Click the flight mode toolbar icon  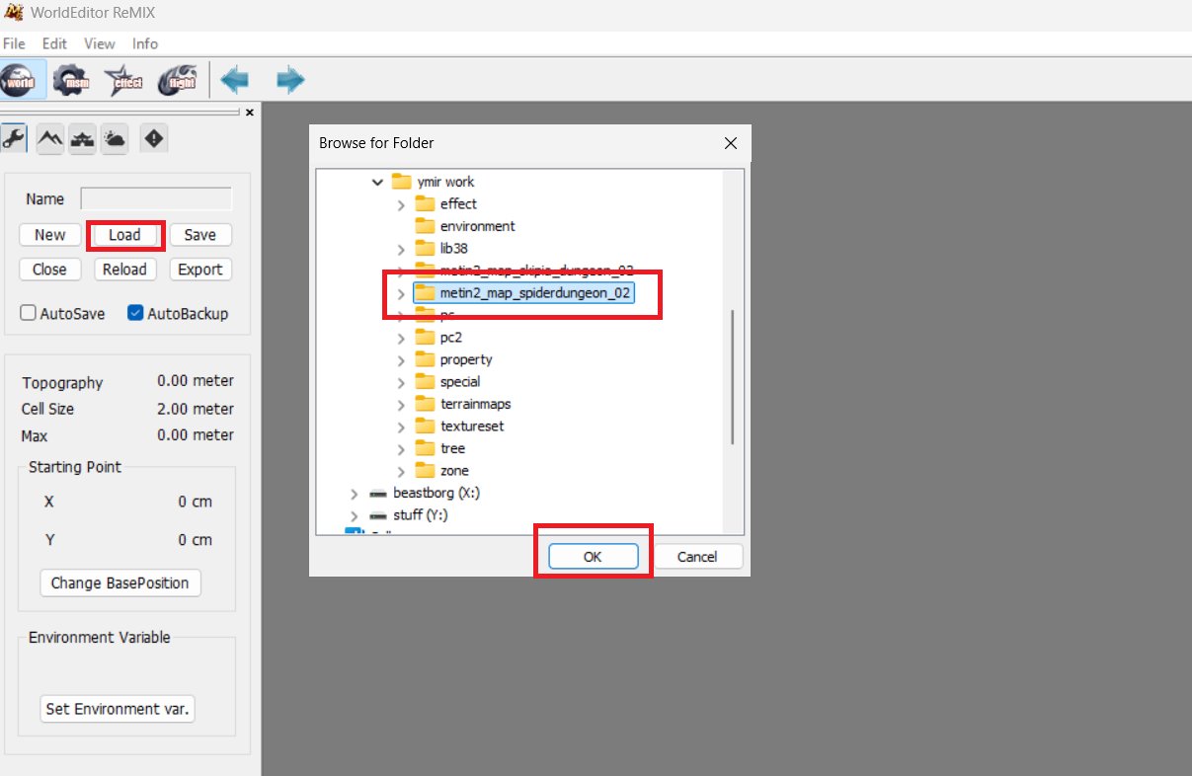point(178,80)
